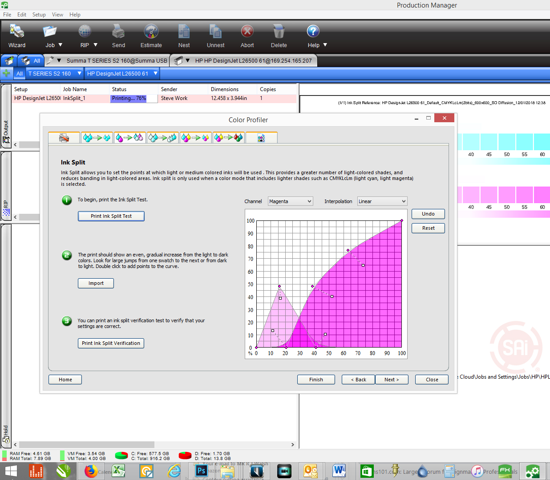Sort by Status column header
Image resolution: width=550 pixels, height=480 pixels.
pos(134,89)
